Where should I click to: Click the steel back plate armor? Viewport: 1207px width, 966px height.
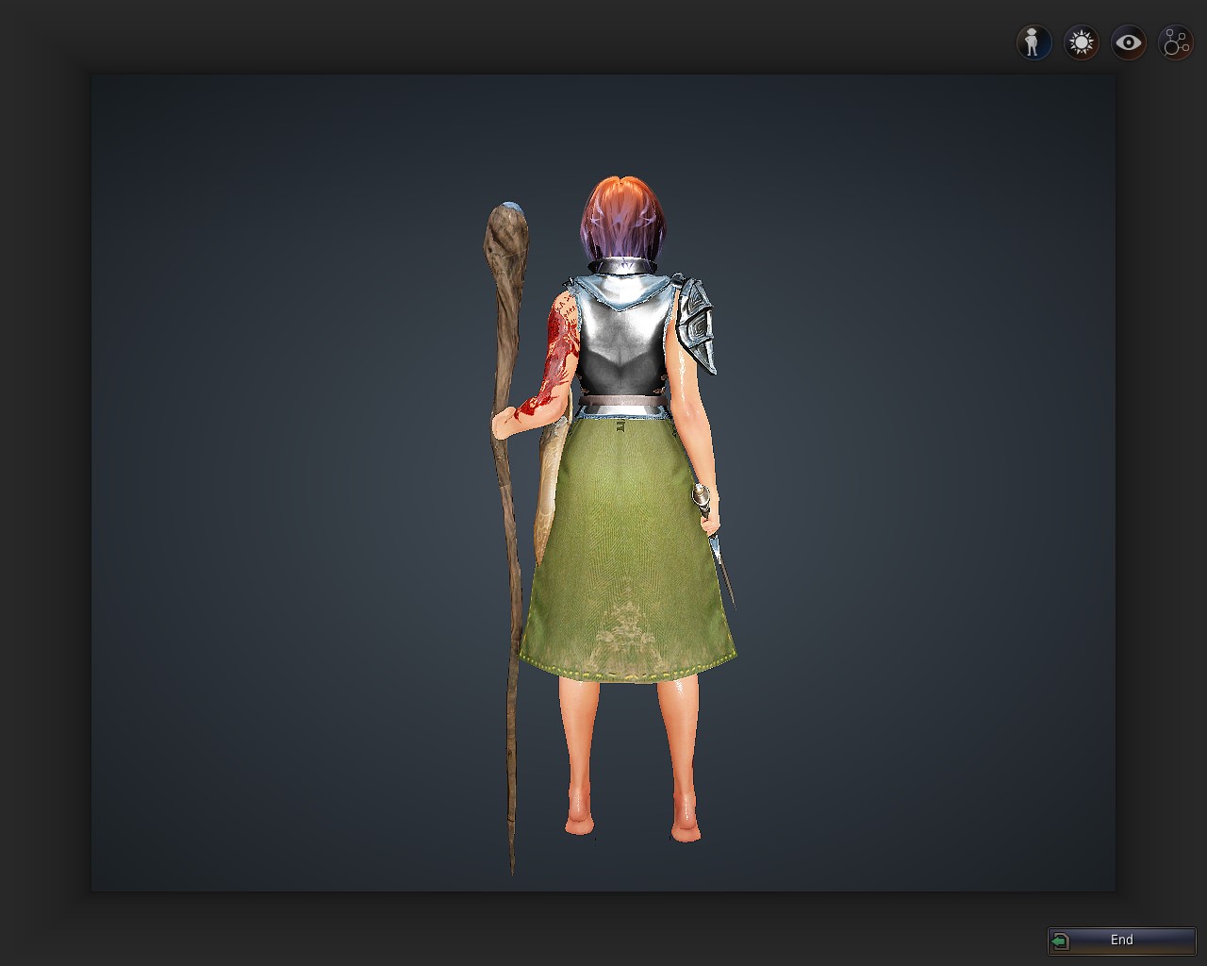(620, 340)
